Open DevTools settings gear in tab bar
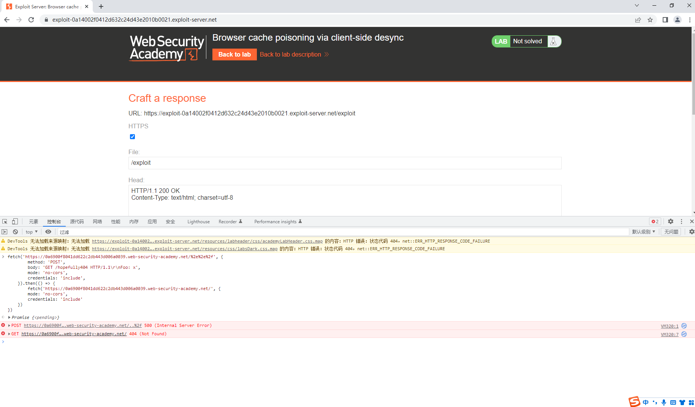The height and width of the screenshot is (407, 695). pos(671,222)
